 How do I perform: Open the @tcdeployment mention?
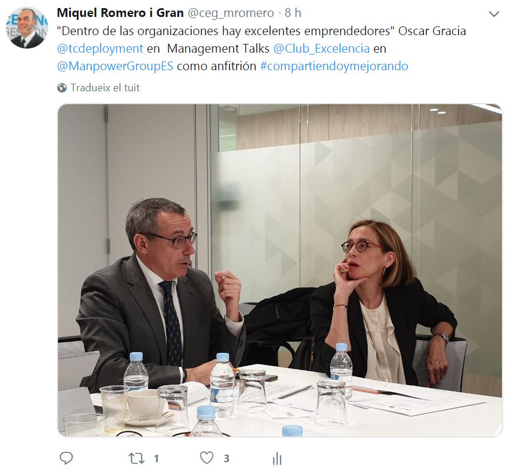pyautogui.click(x=100, y=49)
